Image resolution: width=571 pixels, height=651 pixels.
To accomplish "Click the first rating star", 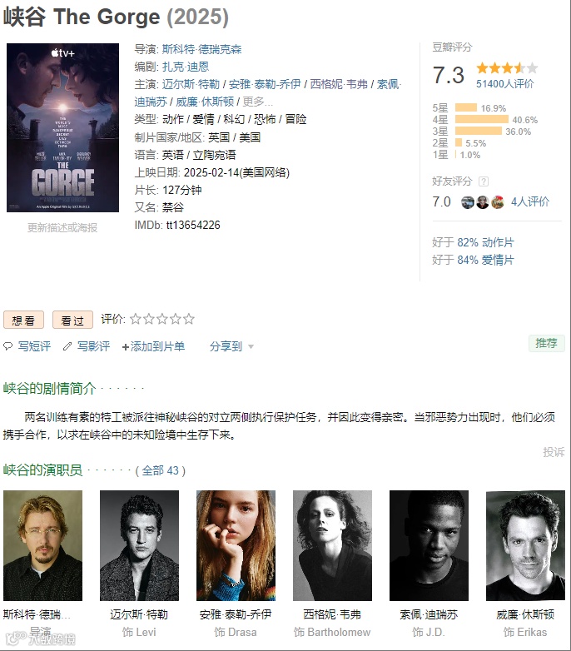I will pos(136,319).
